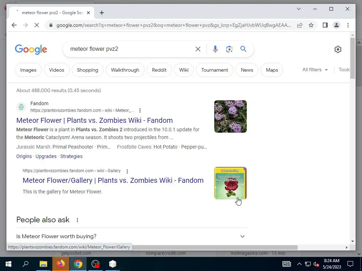Switch to Maps results
The image size is (362, 271).
[x=272, y=70]
